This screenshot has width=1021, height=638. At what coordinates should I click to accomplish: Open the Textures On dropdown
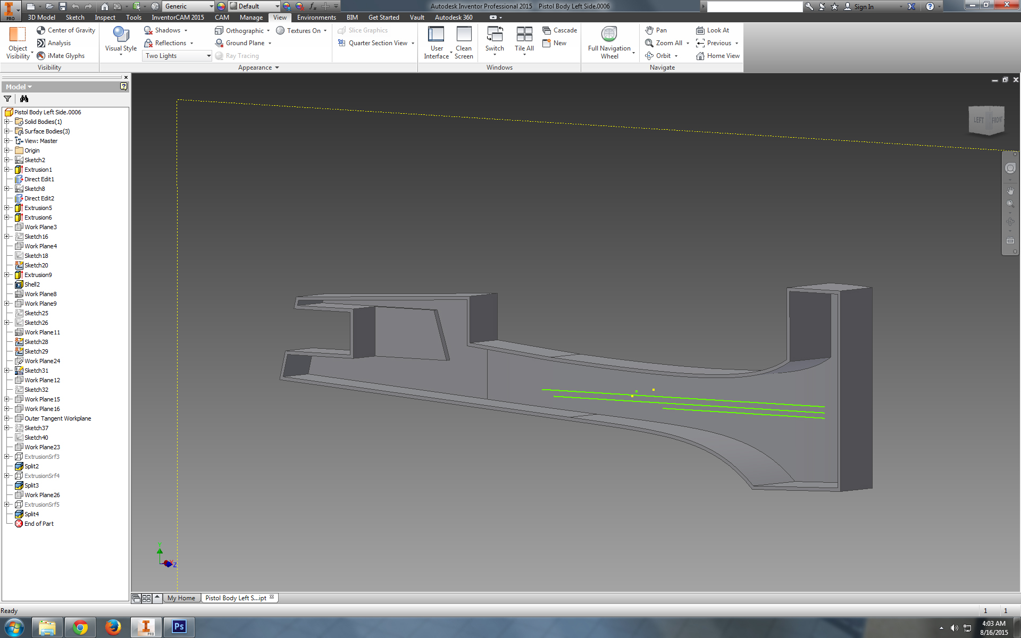point(302,30)
